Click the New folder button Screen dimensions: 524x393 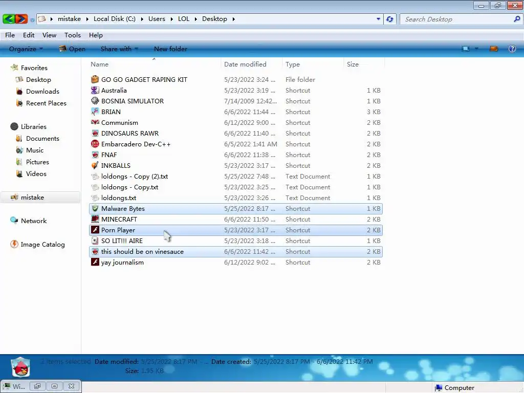click(x=170, y=49)
